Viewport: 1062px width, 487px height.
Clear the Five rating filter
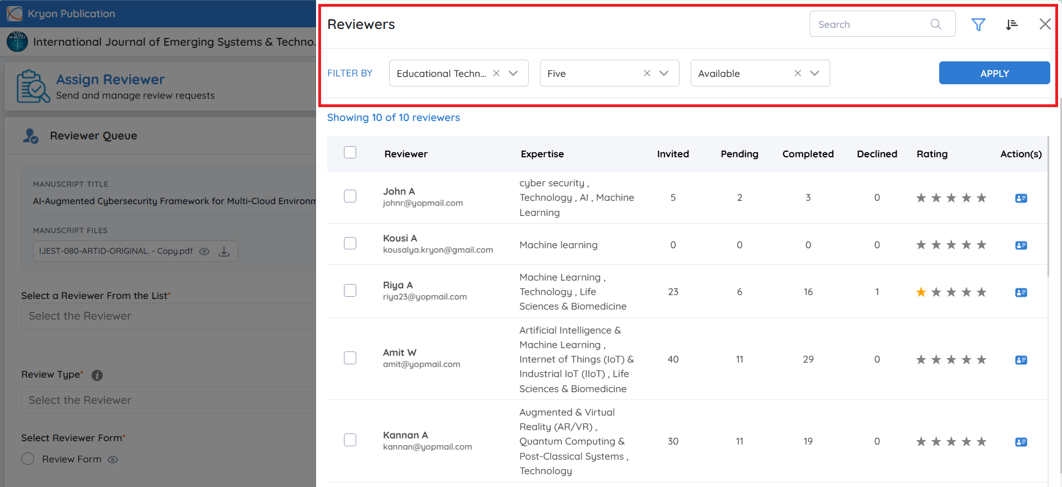647,73
